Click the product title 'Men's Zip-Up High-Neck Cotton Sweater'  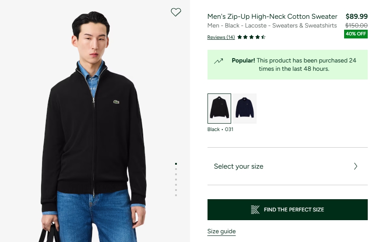pyautogui.click(x=272, y=17)
